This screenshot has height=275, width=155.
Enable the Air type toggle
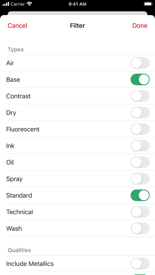click(x=140, y=63)
